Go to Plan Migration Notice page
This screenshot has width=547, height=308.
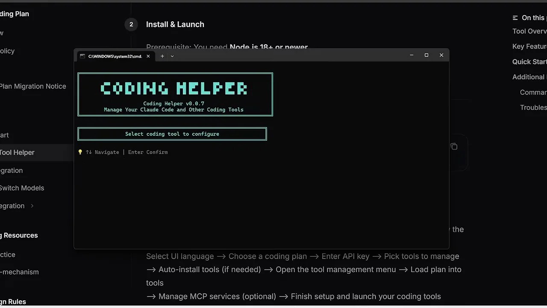(33, 86)
